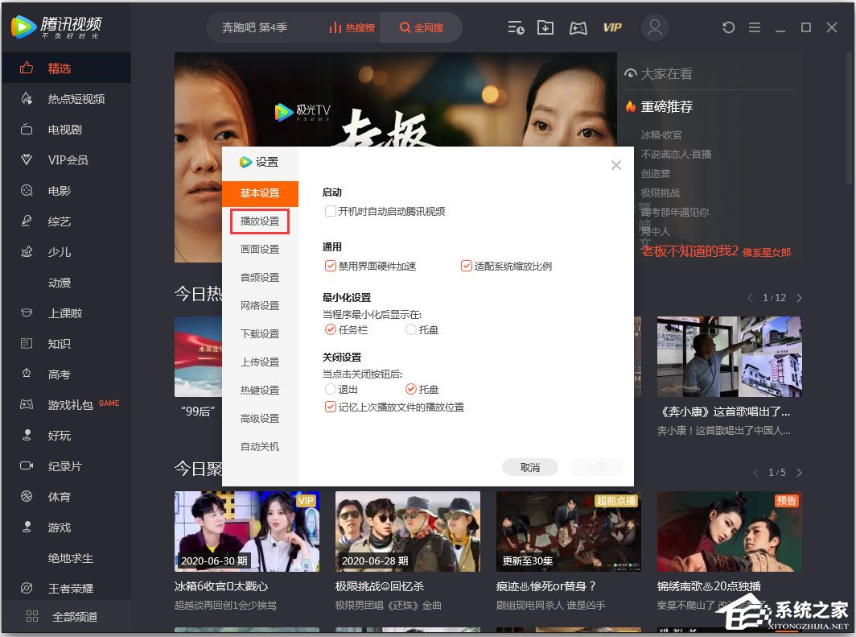This screenshot has height=637, width=856.
Task: Open the user avatar icon
Action: point(654,27)
